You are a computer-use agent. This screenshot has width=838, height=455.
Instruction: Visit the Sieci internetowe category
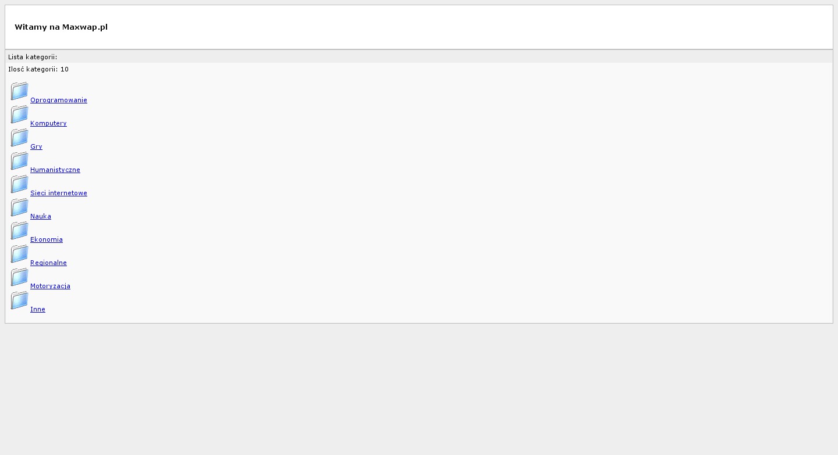[59, 193]
